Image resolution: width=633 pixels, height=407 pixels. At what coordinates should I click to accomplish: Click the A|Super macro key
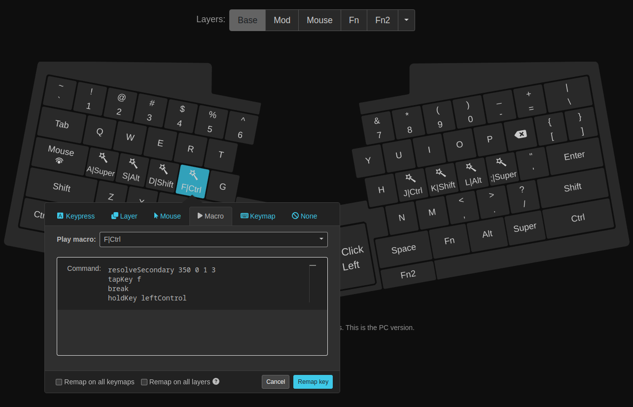[101, 164]
